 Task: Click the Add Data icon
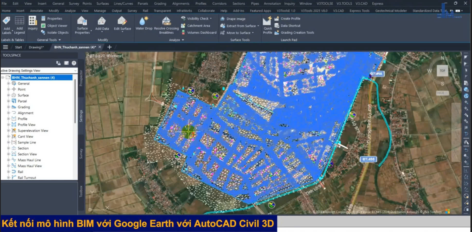pos(102,23)
